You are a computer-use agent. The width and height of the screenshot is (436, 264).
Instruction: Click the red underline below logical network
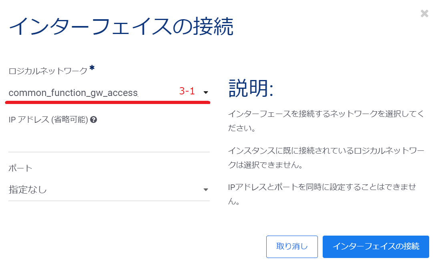(107, 102)
